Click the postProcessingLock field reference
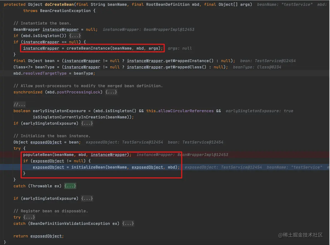This screenshot has width=330, height=245. (x=79, y=92)
